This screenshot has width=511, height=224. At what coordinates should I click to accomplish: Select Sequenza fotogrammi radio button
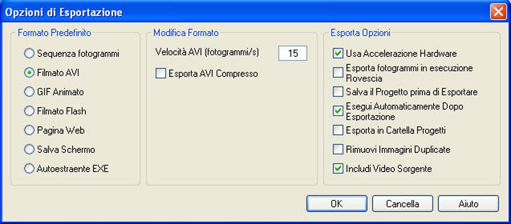click(30, 52)
